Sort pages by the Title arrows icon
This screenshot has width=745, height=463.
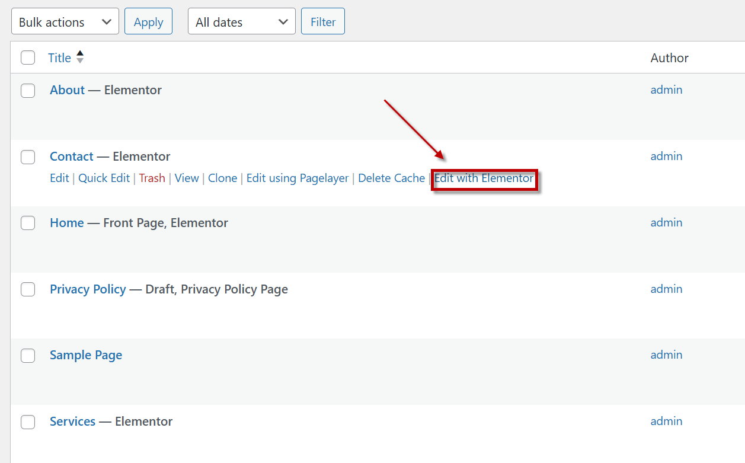(x=80, y=58)
